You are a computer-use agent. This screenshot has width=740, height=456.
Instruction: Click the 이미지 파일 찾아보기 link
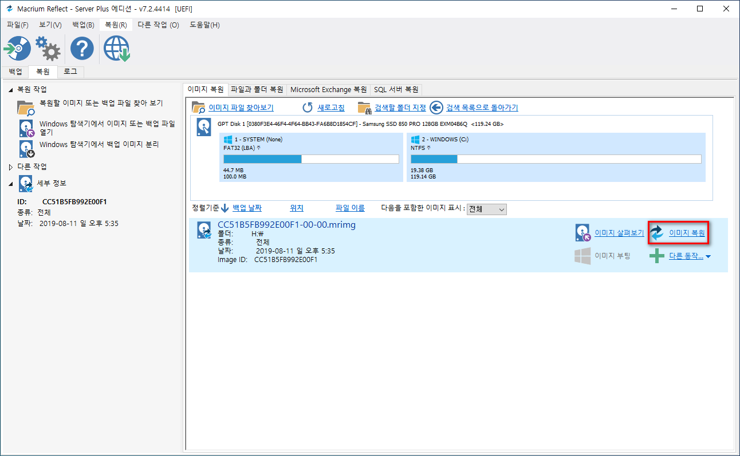[x=241, y=108]
